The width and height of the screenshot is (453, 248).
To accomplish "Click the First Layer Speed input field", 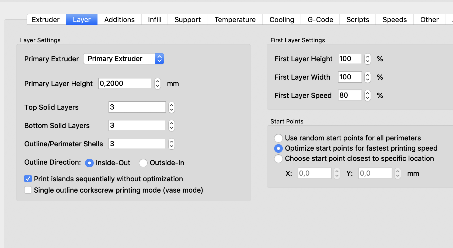I will 350,95.
